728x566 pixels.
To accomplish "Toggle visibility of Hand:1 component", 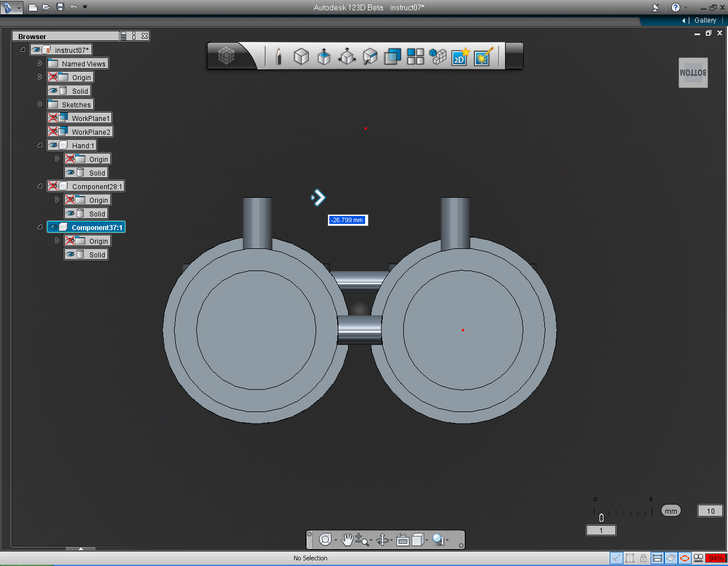I will click(x=53, y=145).
